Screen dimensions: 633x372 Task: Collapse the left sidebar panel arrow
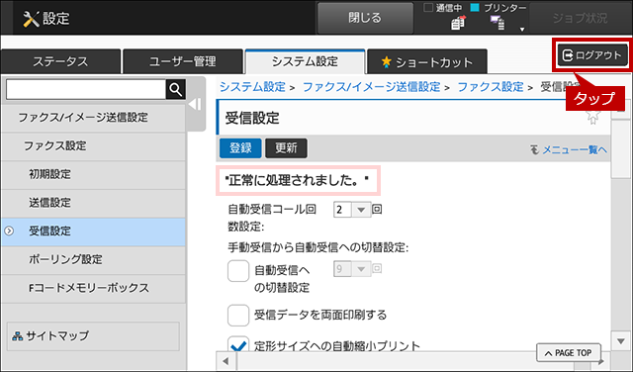(x=195, y=104)
